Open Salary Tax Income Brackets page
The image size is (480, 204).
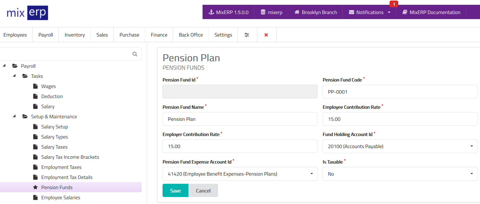(70, 157)
